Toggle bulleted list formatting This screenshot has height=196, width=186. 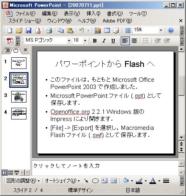(x=146, y=41)
